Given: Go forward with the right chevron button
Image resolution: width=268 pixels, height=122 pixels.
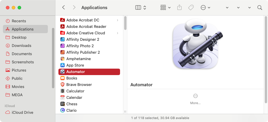Looking at the screenshot, I should (x=74, y=8).
